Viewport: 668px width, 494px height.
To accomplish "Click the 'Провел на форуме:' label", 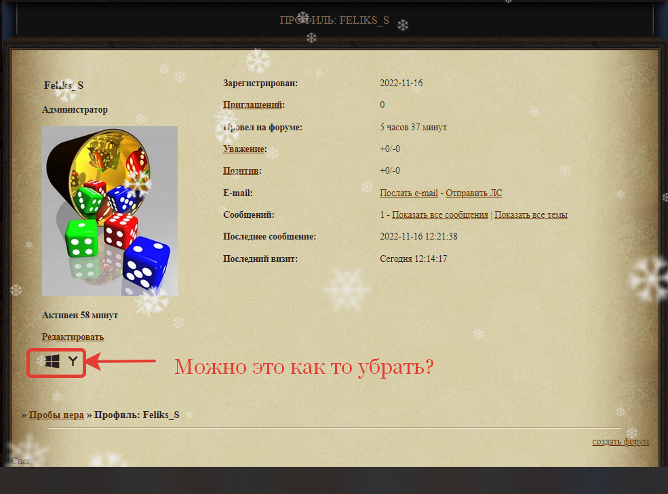I will 262,127.
